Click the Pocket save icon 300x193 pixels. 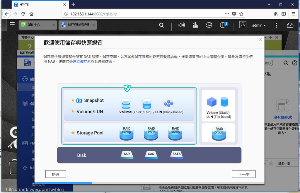(234, 14)
